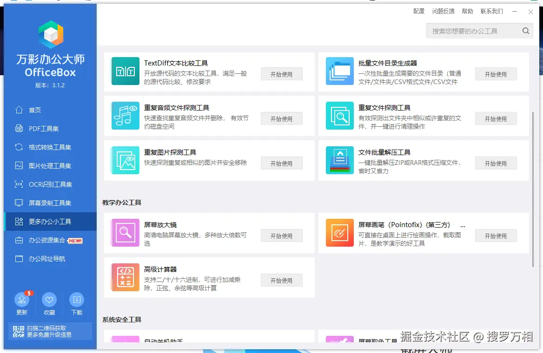
Task: Click the 文件批量解压工具 archive icon
Action: click(x=340, y=160)
